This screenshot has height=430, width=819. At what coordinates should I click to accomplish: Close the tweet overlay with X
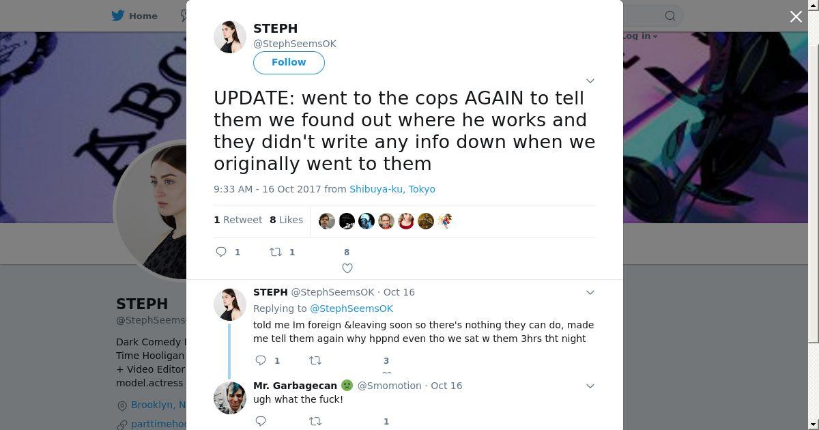point(796,16)
